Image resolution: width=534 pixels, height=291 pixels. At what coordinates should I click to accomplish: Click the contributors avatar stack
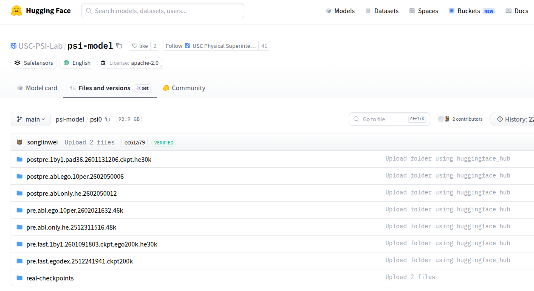pyautogui.click(x=444, y=119)
